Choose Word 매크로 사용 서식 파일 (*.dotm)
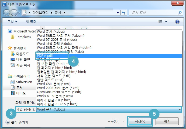The width and height of the screenshot is (186, 129). 109,47
